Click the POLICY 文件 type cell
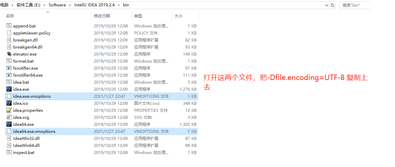Viewport: 395px width, 167px height. 146,33
